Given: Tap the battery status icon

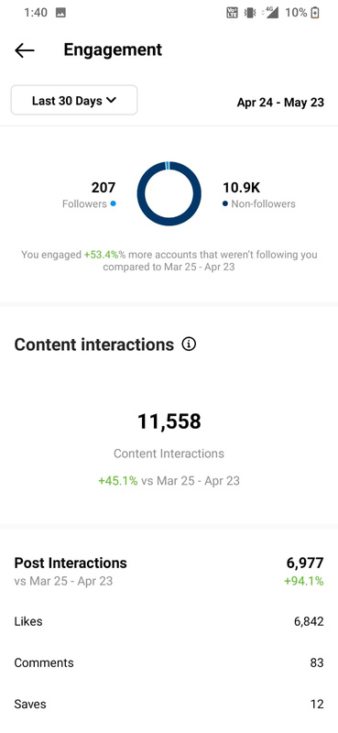Looking at the screenshot, I should click(315, 13).
